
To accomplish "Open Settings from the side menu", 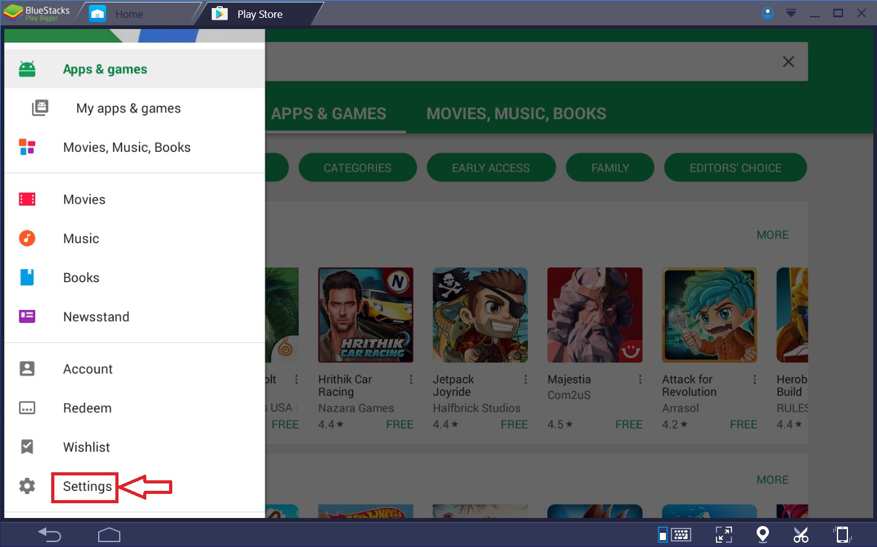I will [x=135, y=486].
